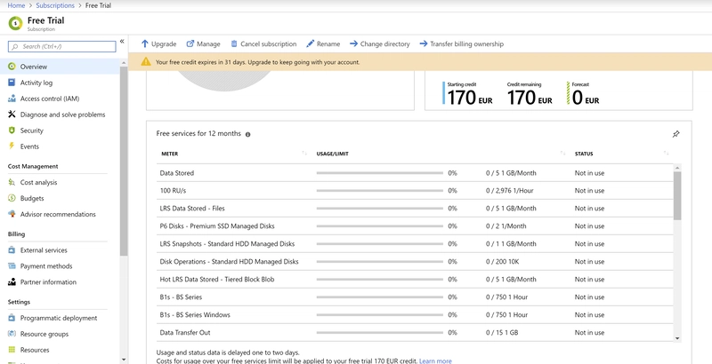Viewport: 712px width, 364px height.
Task: Select the LRS Data Stored - Files row
Action: [x=415, y=209]
